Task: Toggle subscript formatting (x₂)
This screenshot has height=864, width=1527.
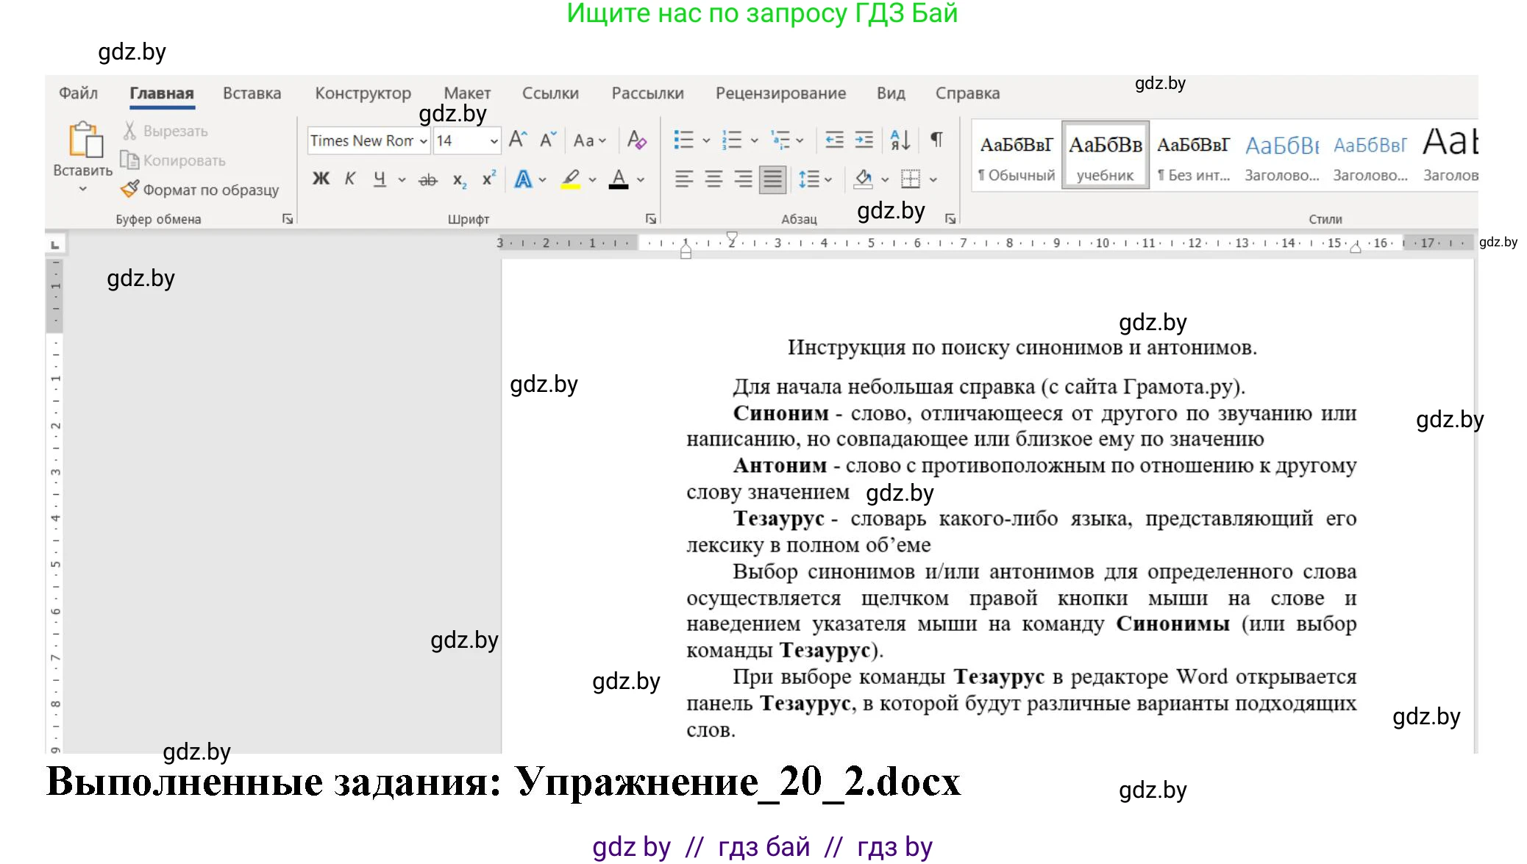Action: coord(458,179)
